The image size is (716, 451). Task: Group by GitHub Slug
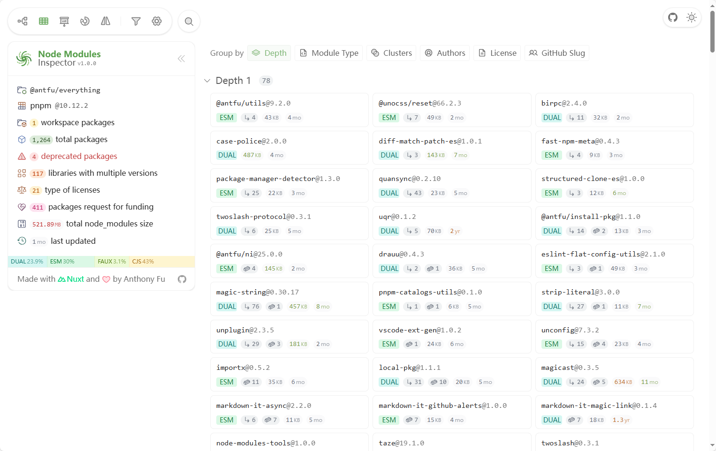pyautogui.click(x=557, y=53)
